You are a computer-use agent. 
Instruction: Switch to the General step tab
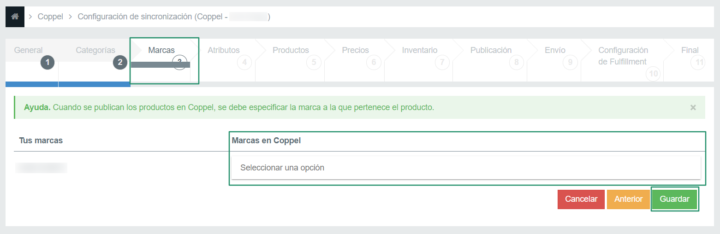click(29, 50)
